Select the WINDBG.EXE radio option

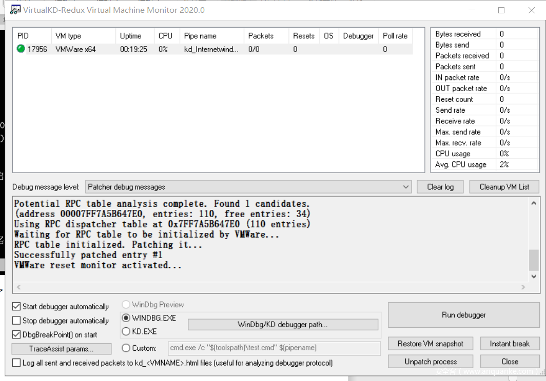click(126, 318)
